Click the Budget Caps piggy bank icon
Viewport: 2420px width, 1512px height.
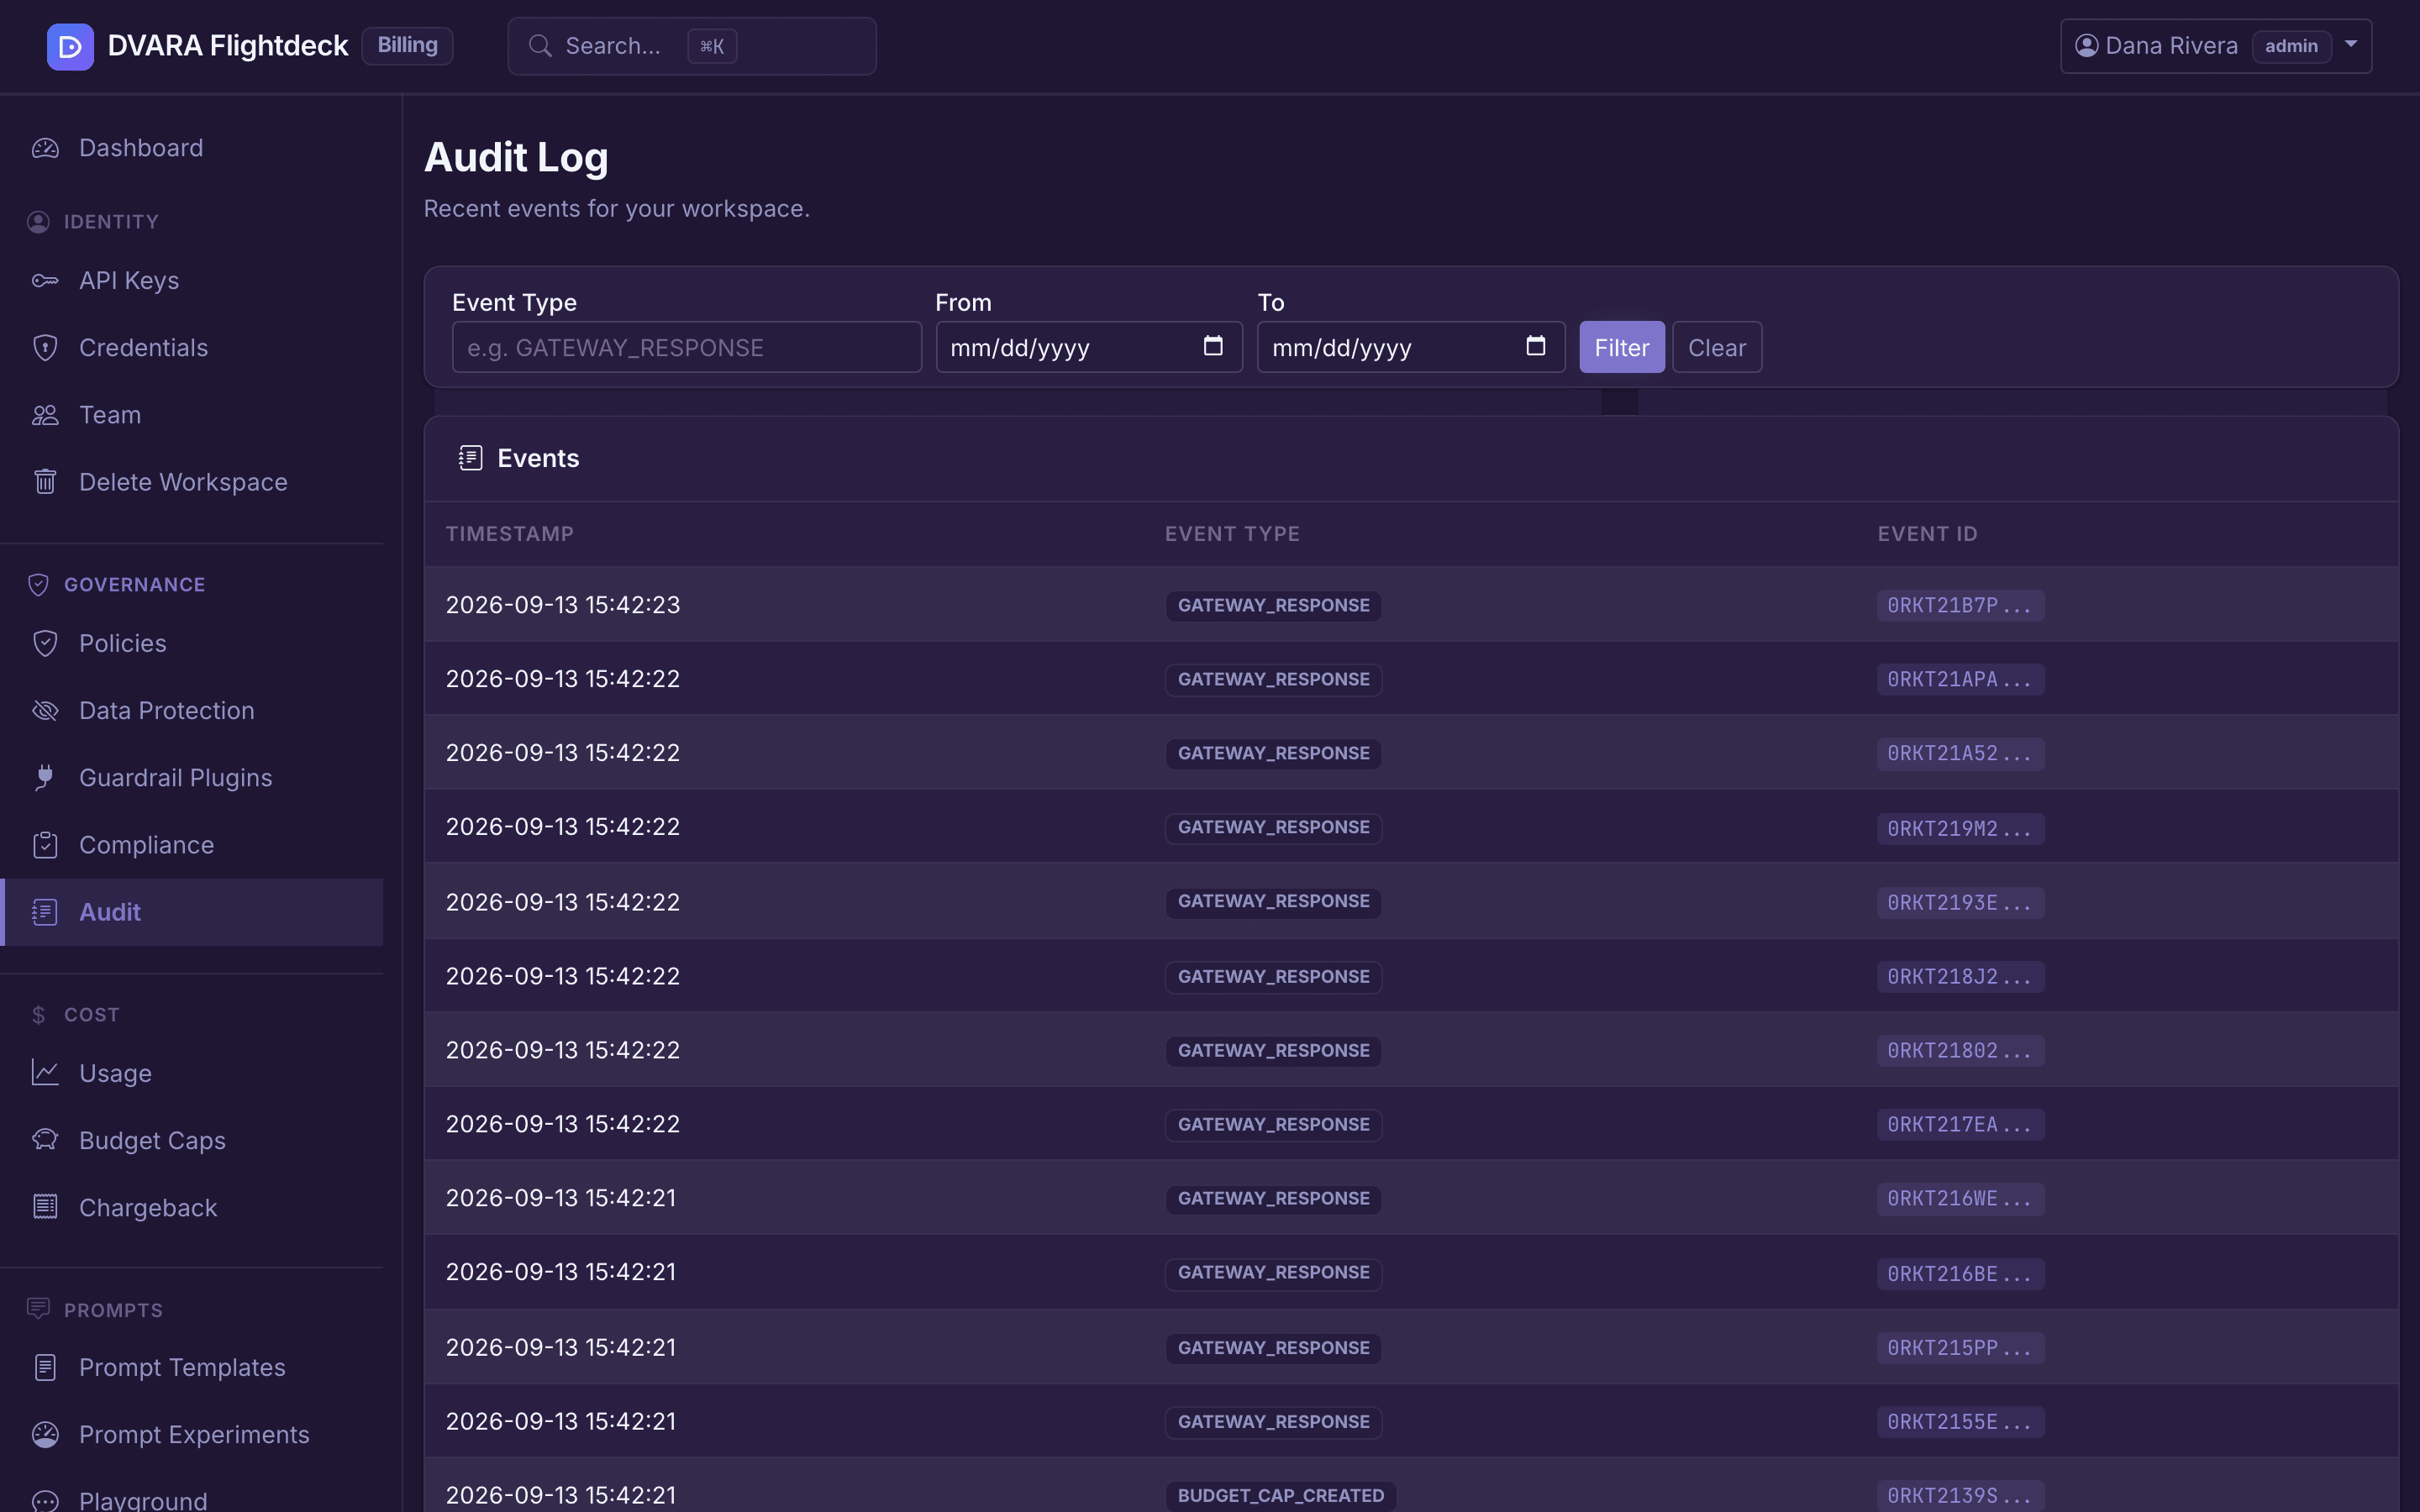(x=45, y=1140)
